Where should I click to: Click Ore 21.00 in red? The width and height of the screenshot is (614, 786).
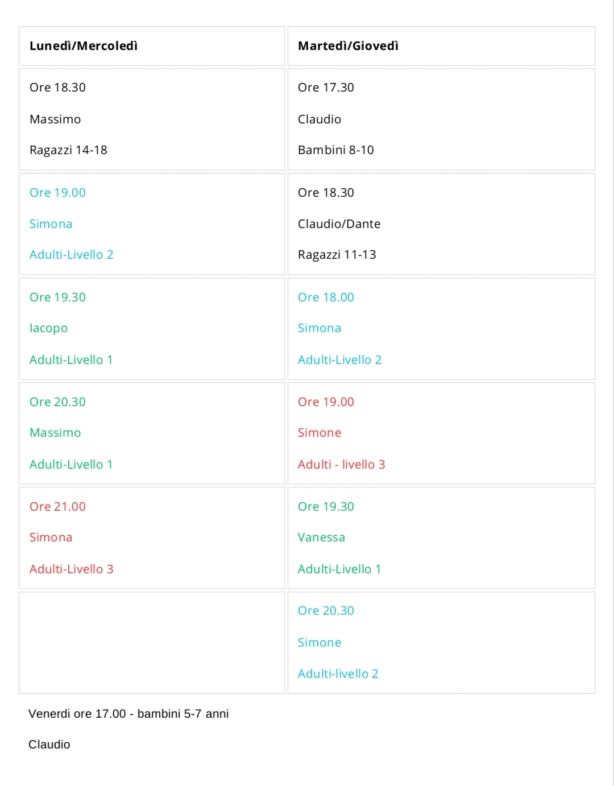(x=57, y=507)
